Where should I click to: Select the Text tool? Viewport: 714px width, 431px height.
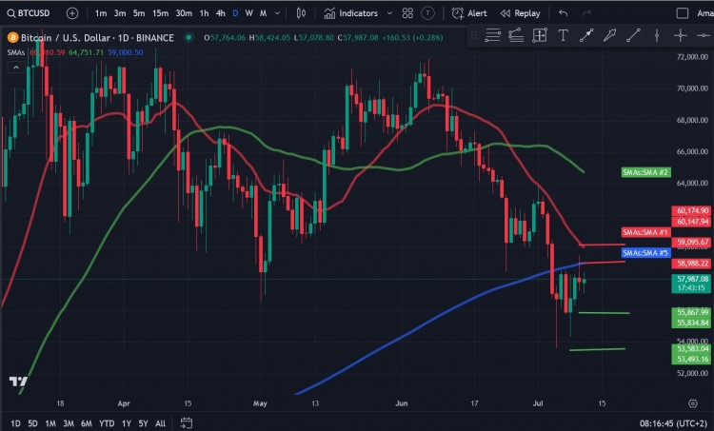point(564,35)
